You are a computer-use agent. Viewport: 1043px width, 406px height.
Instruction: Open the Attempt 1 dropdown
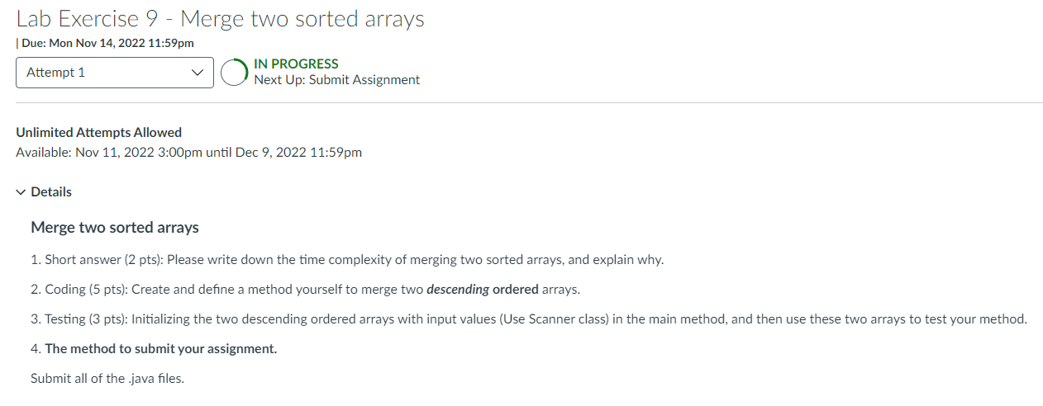(115, 73)
